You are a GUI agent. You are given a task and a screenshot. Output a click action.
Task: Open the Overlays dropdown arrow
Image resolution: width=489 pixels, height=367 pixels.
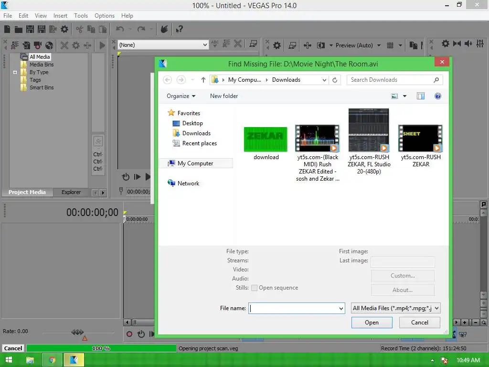tap(401, 45)
